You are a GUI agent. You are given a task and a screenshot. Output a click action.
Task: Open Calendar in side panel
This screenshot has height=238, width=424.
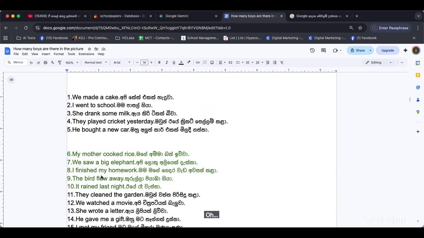click(x=418, y=63)
